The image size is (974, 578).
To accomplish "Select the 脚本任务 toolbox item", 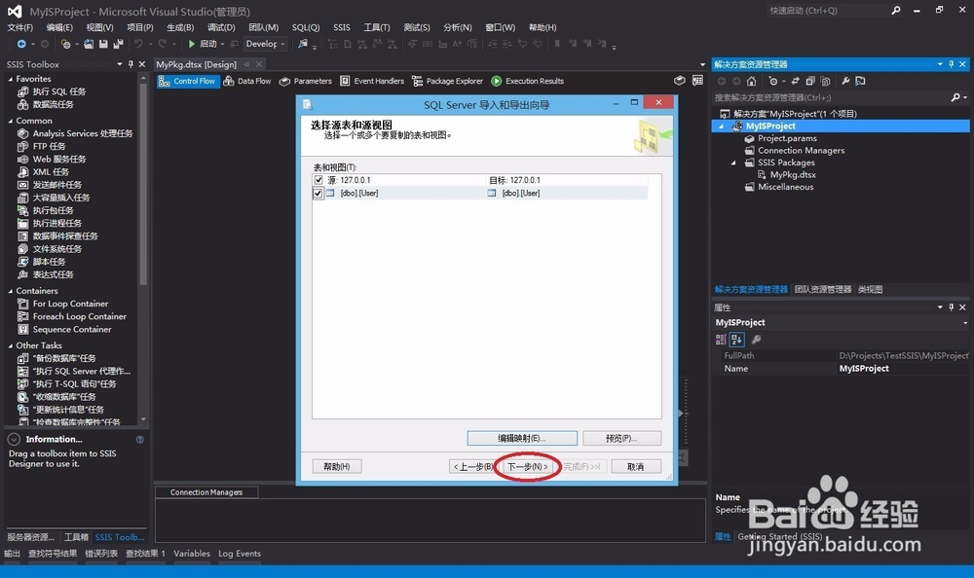I will (49, 262).
